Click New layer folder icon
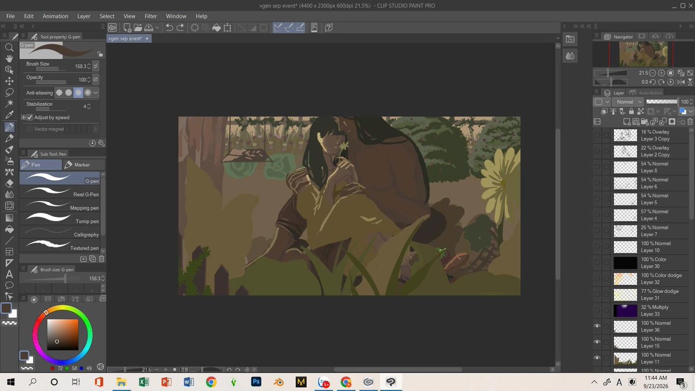This screenshot has height=391, width=695. [x=645, y=122]
